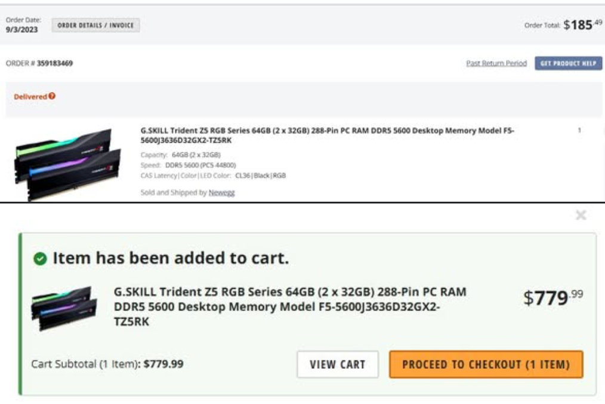Click the order date 9/3/2023
The height and width of the screenshot is (404, 605).
[21, 29]
